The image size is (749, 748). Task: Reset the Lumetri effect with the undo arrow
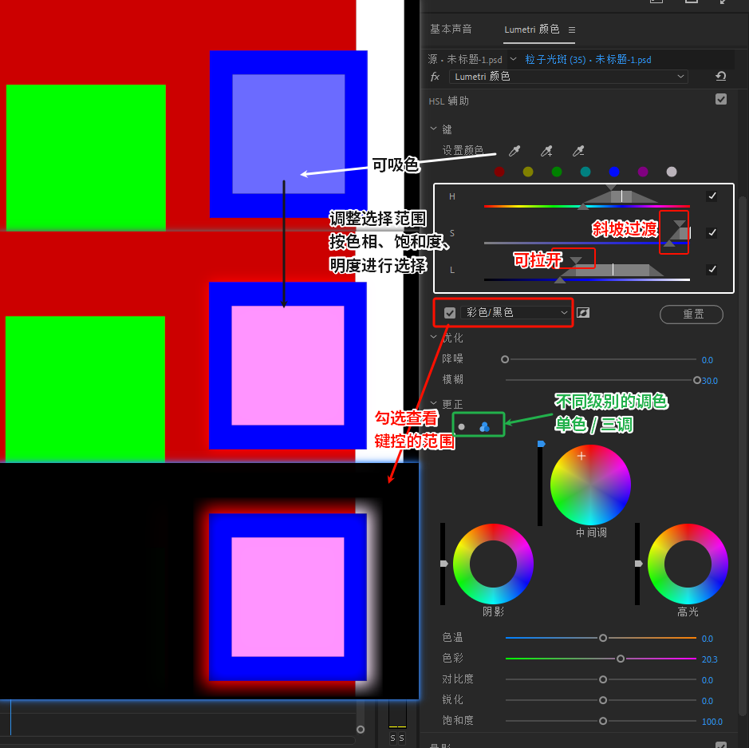click(x=721, y=76)
